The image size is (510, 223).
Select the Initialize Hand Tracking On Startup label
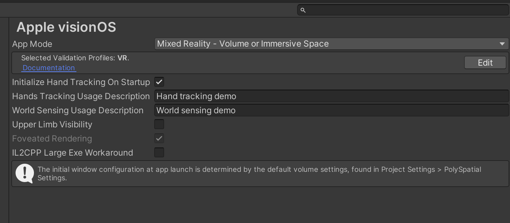81,82
